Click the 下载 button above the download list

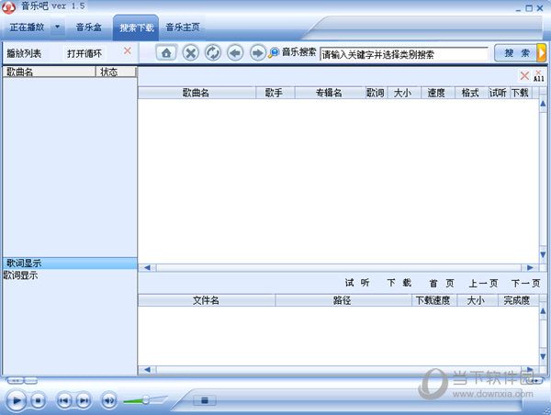(x=399, y=283)
